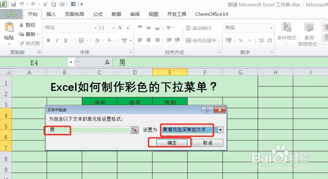Click the Select All corner button
The height and width of the screenshot is (179, 328).
pos(6,72)
